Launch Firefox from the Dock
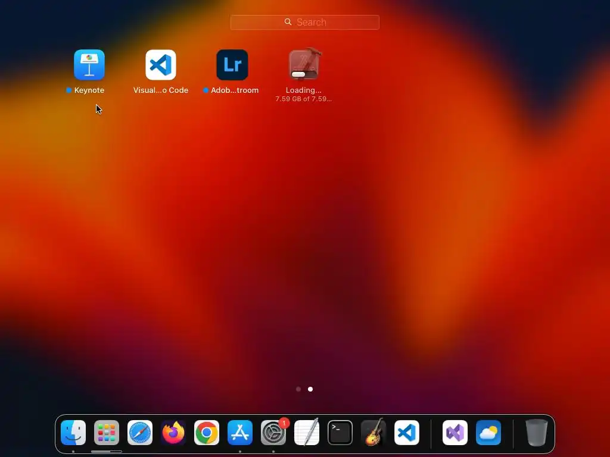610x457 pixels. 173,433
